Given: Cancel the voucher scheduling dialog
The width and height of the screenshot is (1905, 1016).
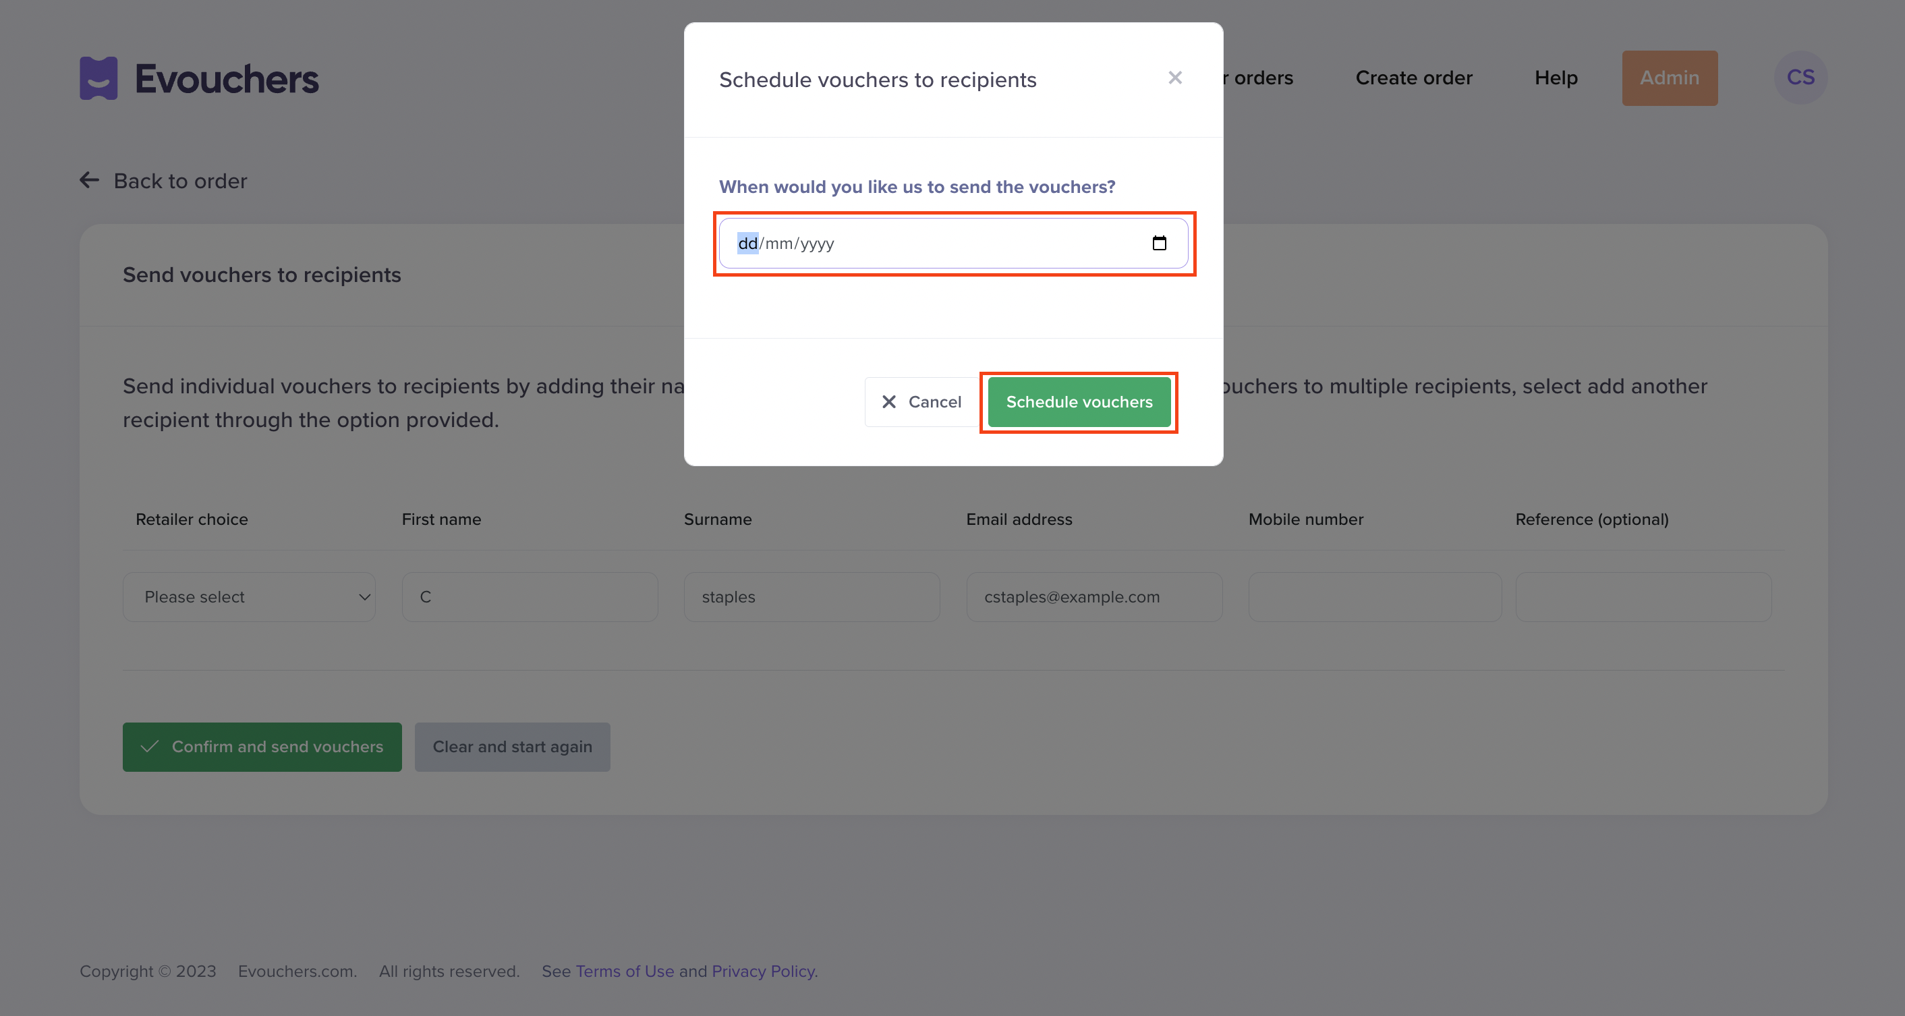Looking at the screenshot, I should (x=921, y=401).
